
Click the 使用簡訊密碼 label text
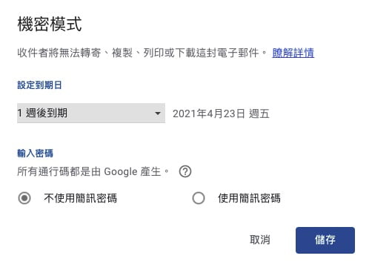pos(249,198)
